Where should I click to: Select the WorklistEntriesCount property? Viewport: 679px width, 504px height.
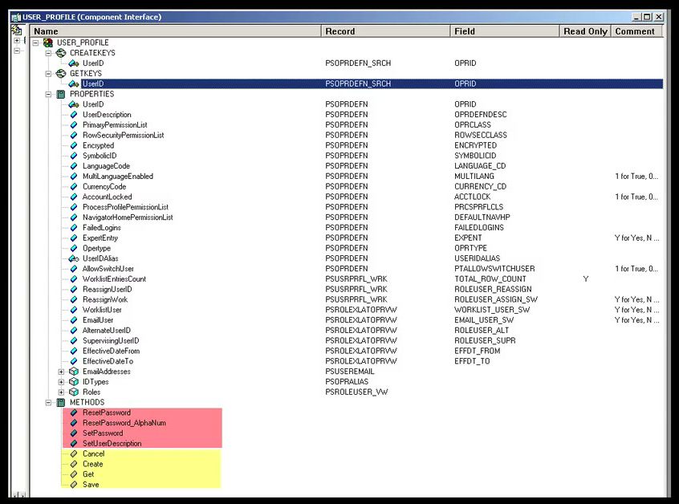pyautogui.click(x=114, y=279)
